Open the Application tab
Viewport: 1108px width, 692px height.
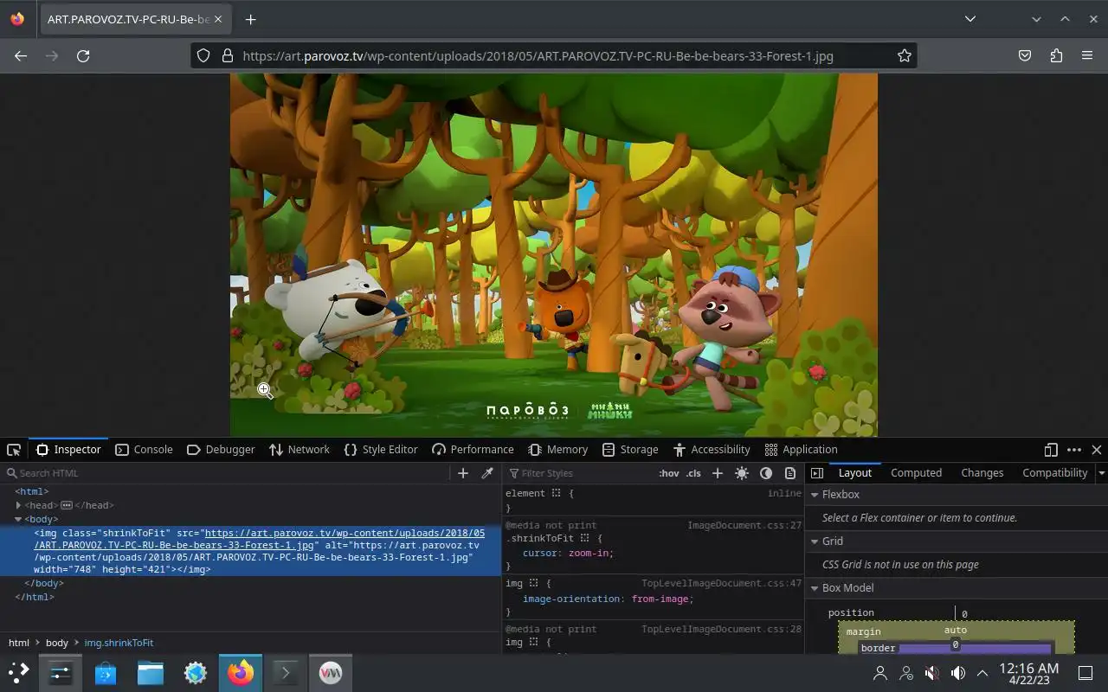pyautogui.click(x=802, y=450)
